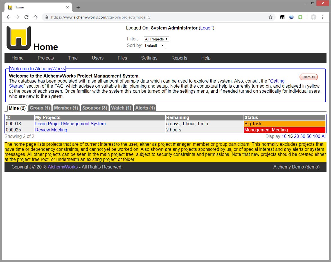Screen dimensions: 331x262
Task: Open the black square browser extension icon
Action: coord(282,17)
